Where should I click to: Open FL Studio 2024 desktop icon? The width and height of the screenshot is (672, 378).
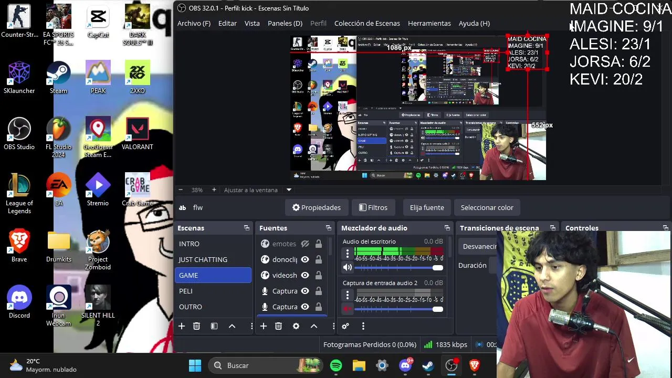click(58, 138)
